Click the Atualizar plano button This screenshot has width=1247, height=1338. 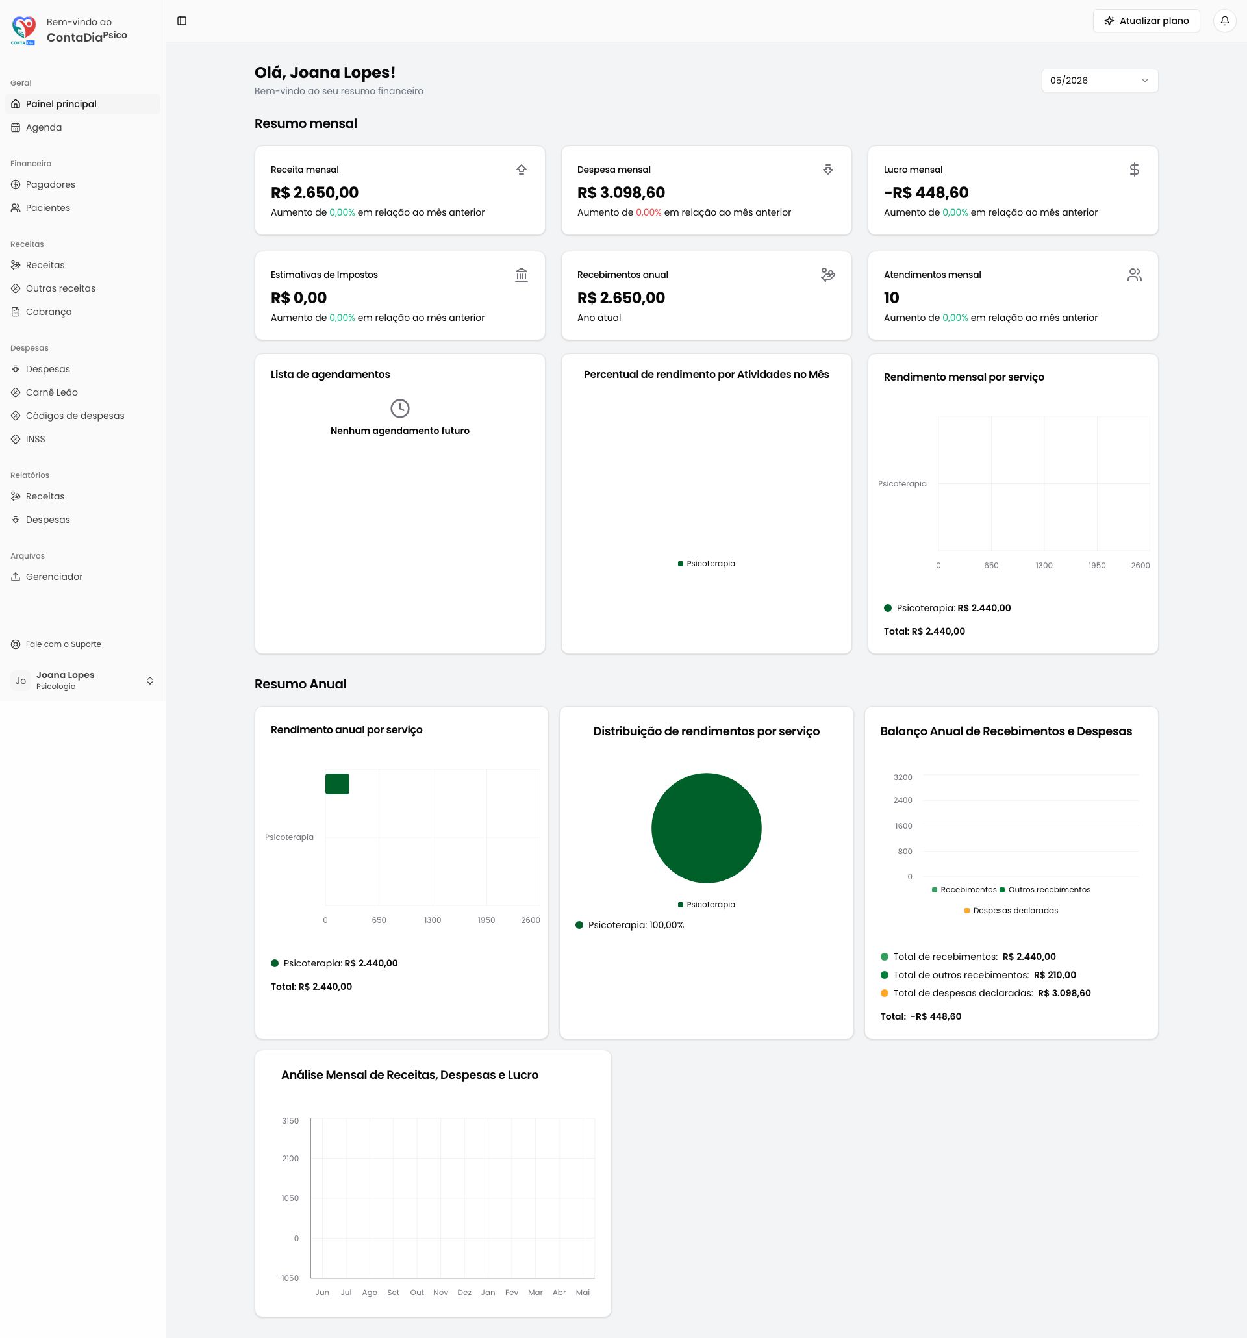(x=1146, y=21)
